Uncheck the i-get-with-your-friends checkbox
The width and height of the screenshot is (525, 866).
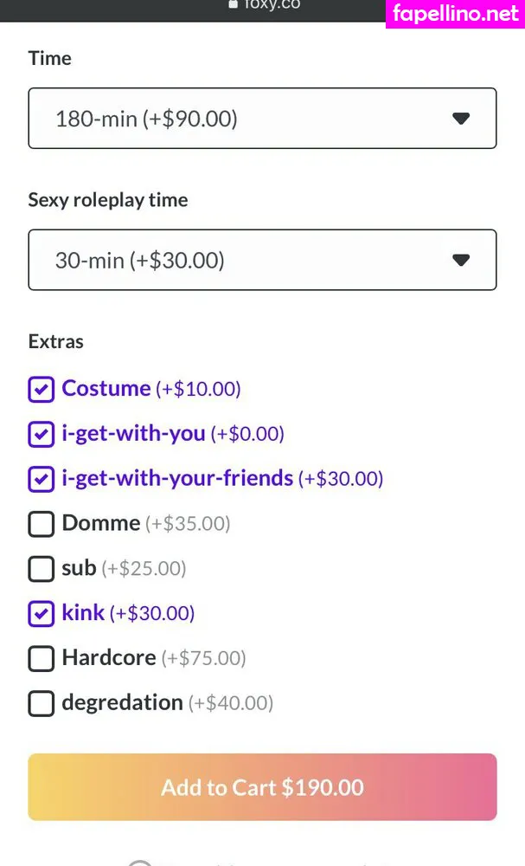(x=41, y=479)
